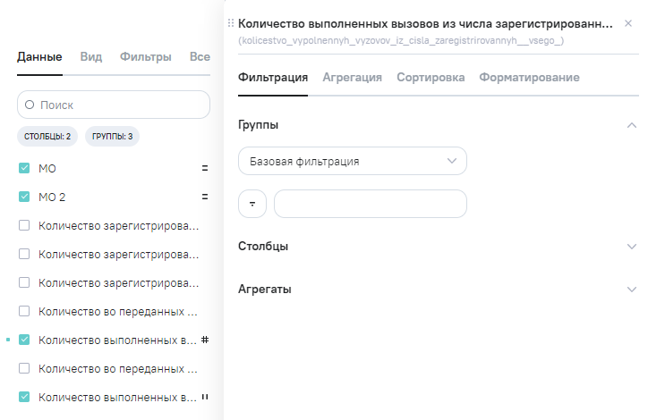This screenshot has width=648, height=420.
Task: Uncheck the bottom Количество выполненных checkbox
Action: pyautogui.click(x=24, y=397)
